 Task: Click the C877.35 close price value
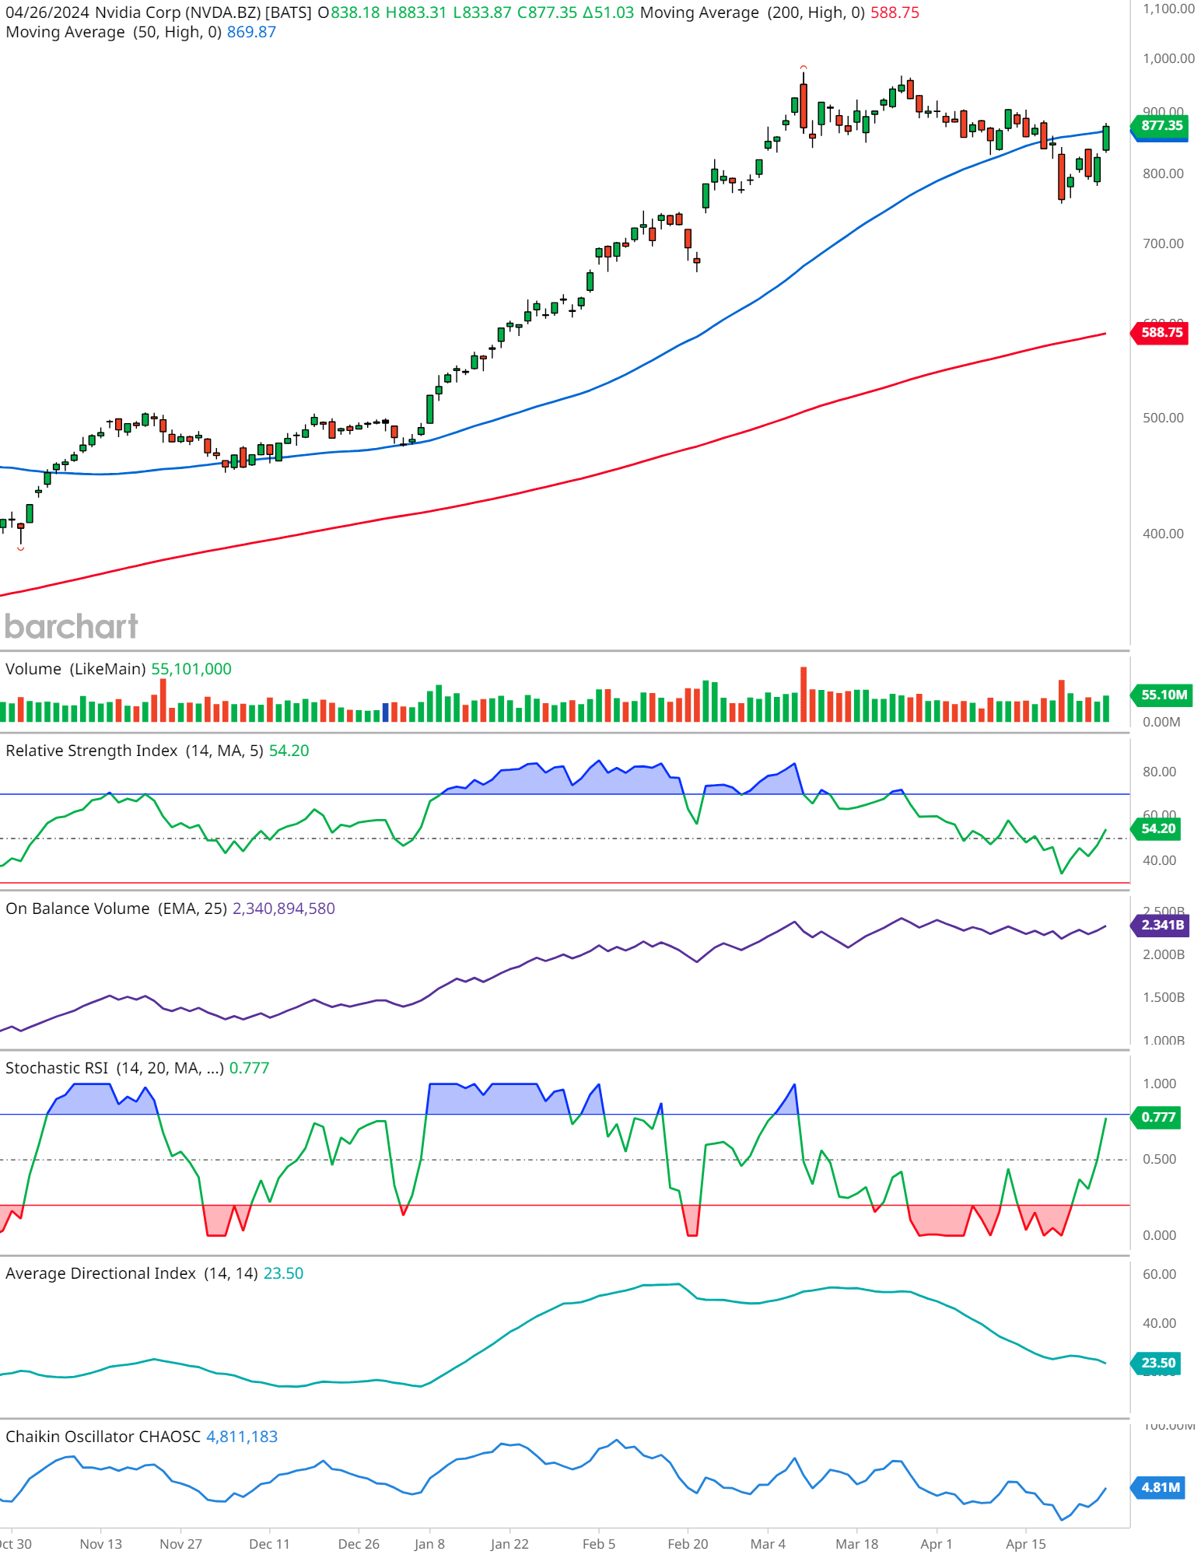point(548,12)
